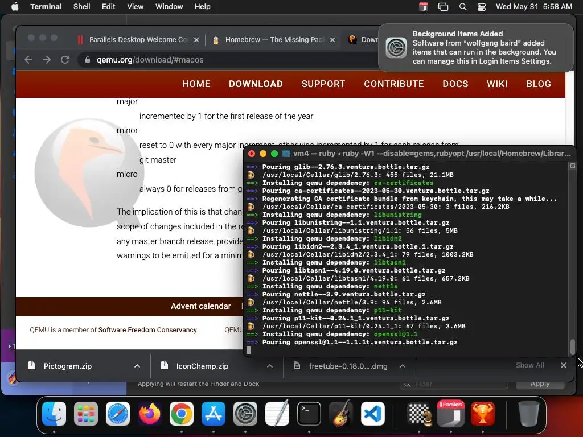Open the App Store from the Dock
The width and height of the screenshot is (583, 437).
(x=214, y=414)
